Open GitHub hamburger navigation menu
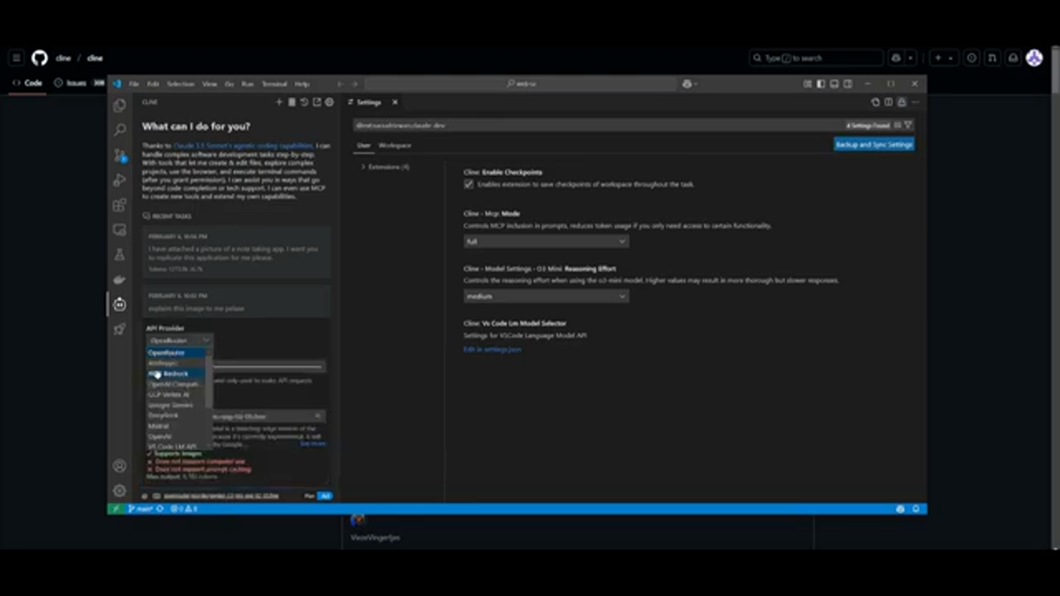The width and height of the screenshot is (1060, 596). (x=16, y=58)
